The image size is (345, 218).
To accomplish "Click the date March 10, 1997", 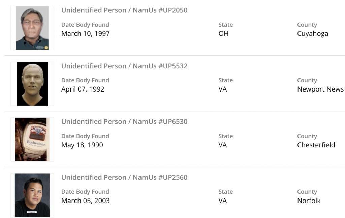I will pos(86,34).
